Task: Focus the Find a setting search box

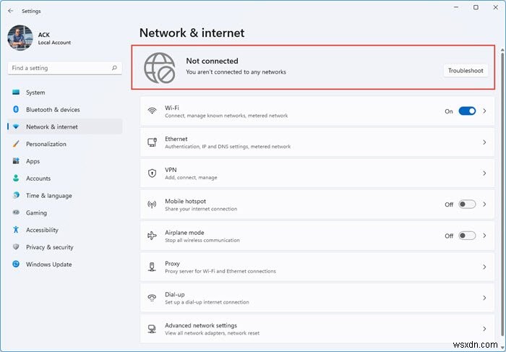Action: [x=59, y=68]
